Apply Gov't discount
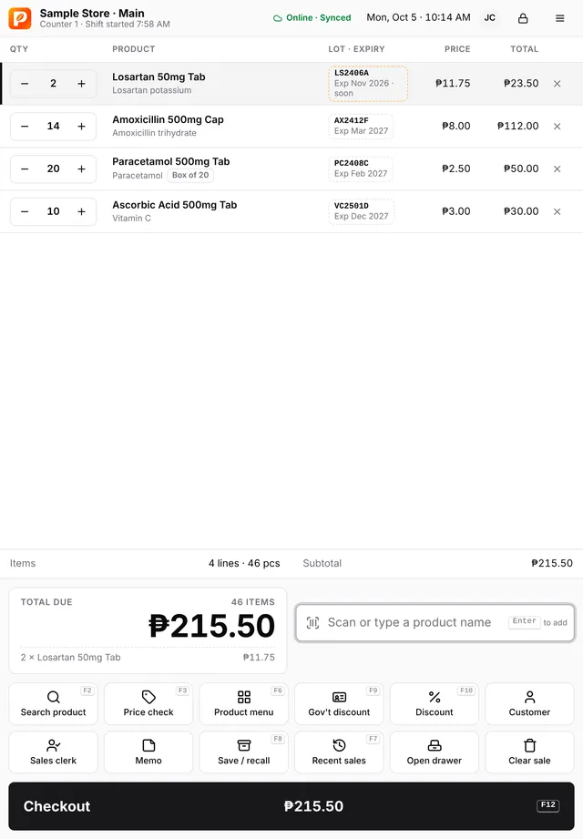The height and width of the screenshot is (839, 583). click(339, 703)
